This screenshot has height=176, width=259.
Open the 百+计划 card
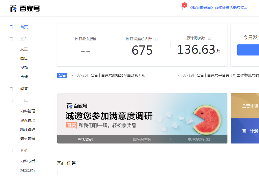(x=245, y=131)
